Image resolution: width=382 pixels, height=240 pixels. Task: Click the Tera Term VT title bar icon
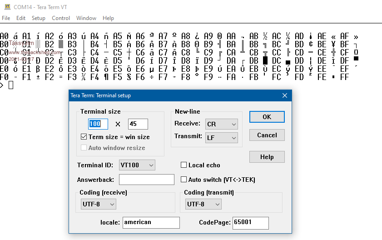point(7,7)
